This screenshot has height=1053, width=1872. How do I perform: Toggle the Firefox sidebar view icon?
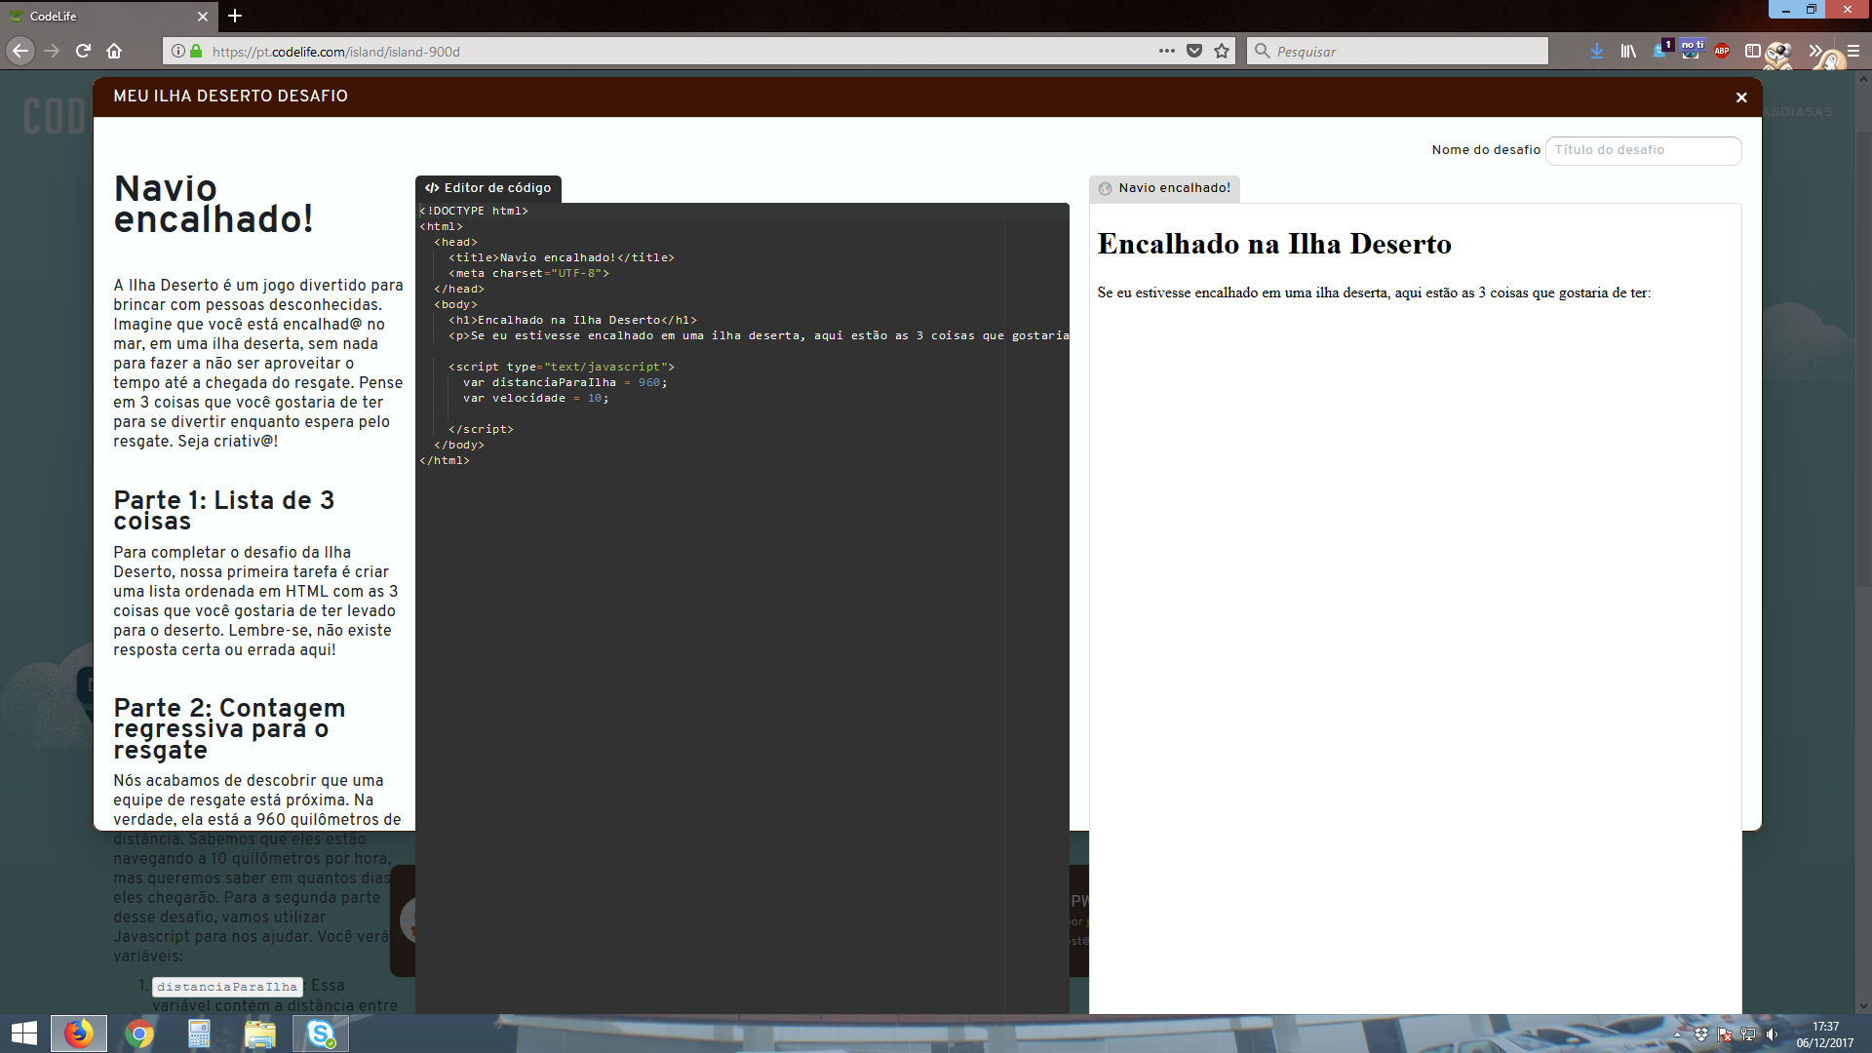coord(1753,51)
